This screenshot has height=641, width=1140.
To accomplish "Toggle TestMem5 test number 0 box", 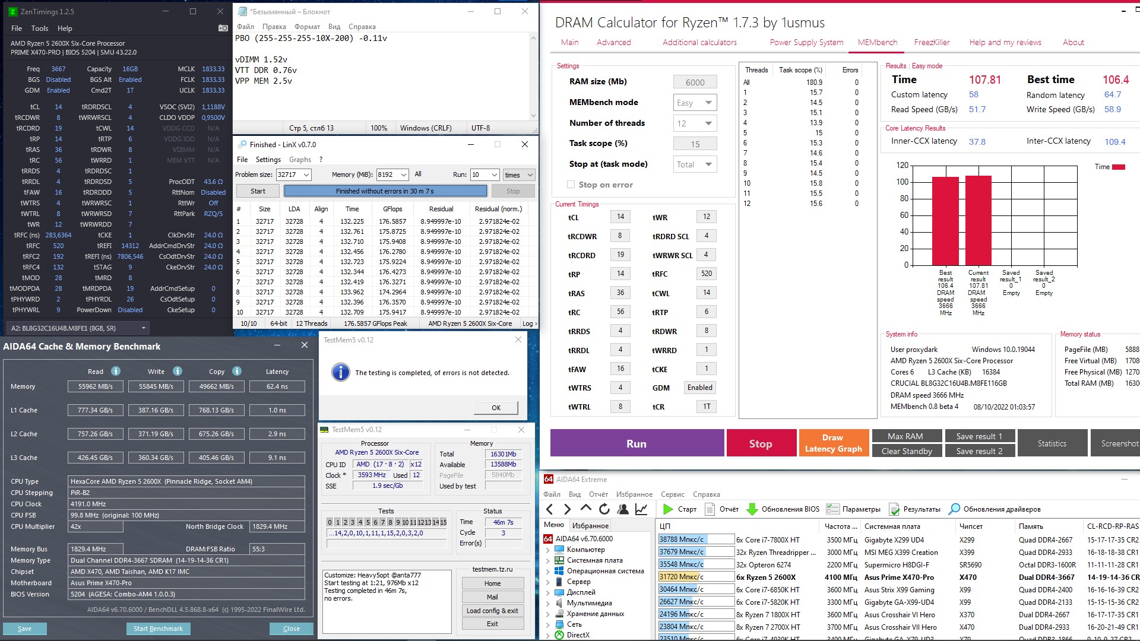I will 330,522.
